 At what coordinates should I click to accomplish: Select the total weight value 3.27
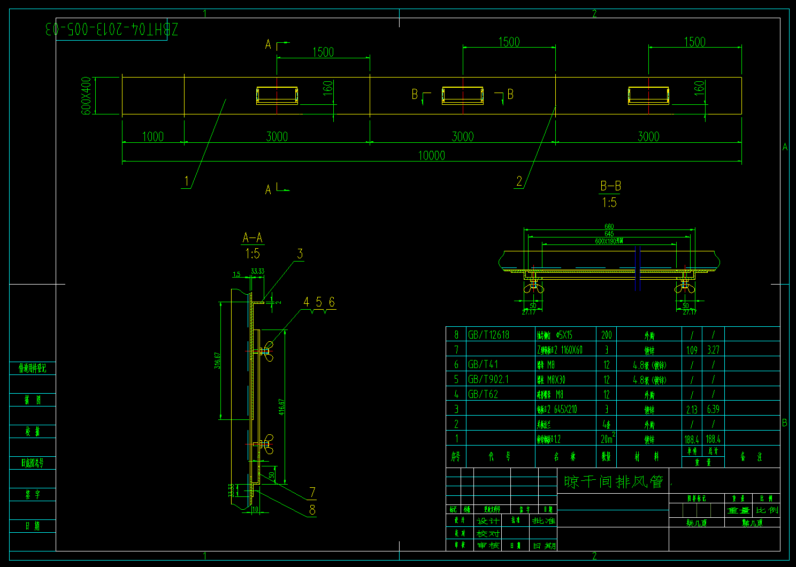[713, 350]
